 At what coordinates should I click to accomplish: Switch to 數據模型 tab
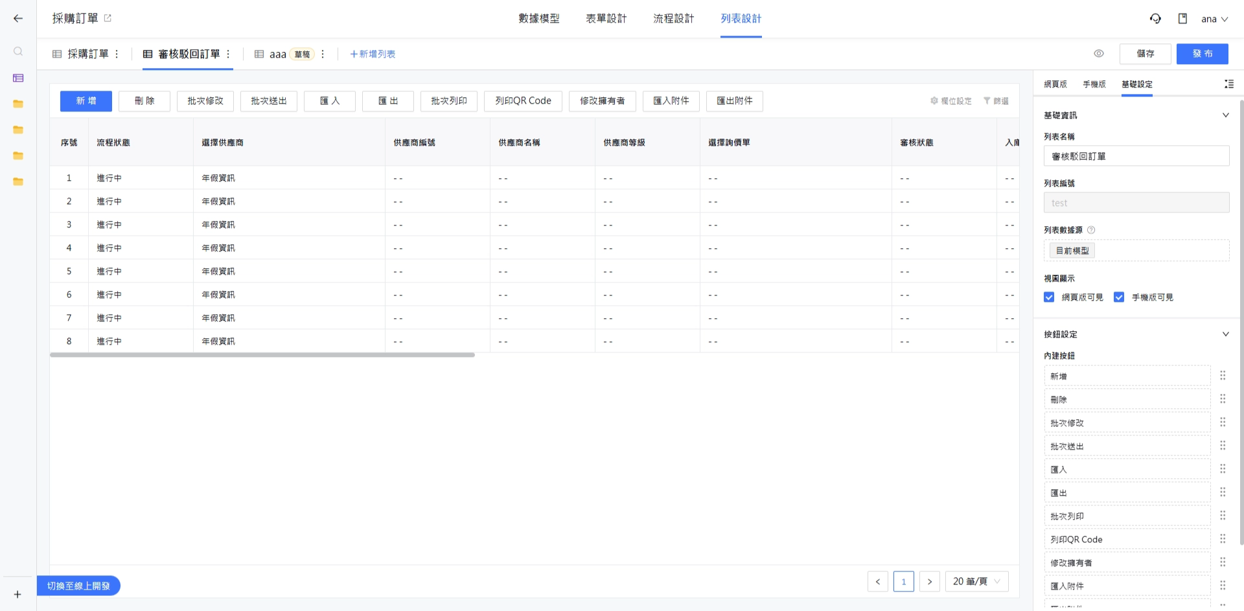[x=539, y=18]
